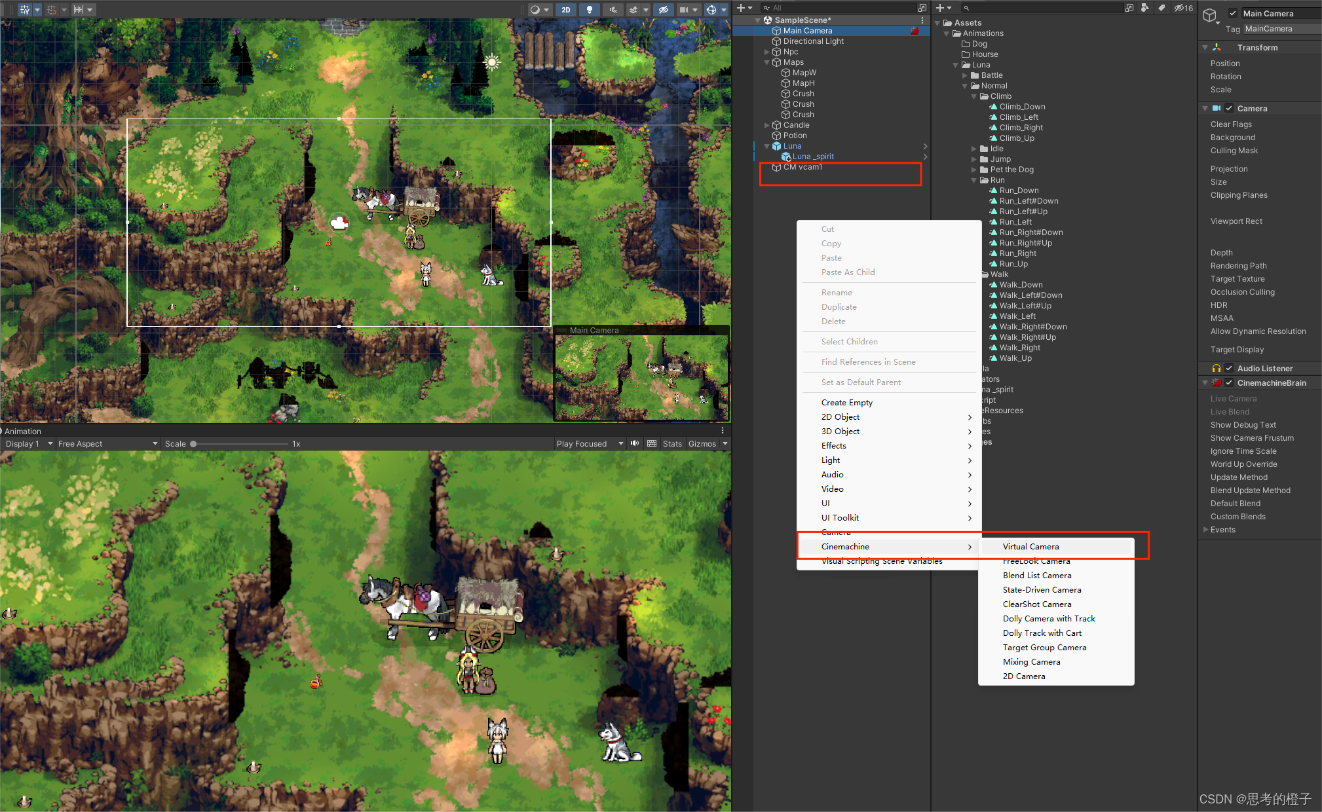Toggle grid snapping icon in scene toolbar

52,9
